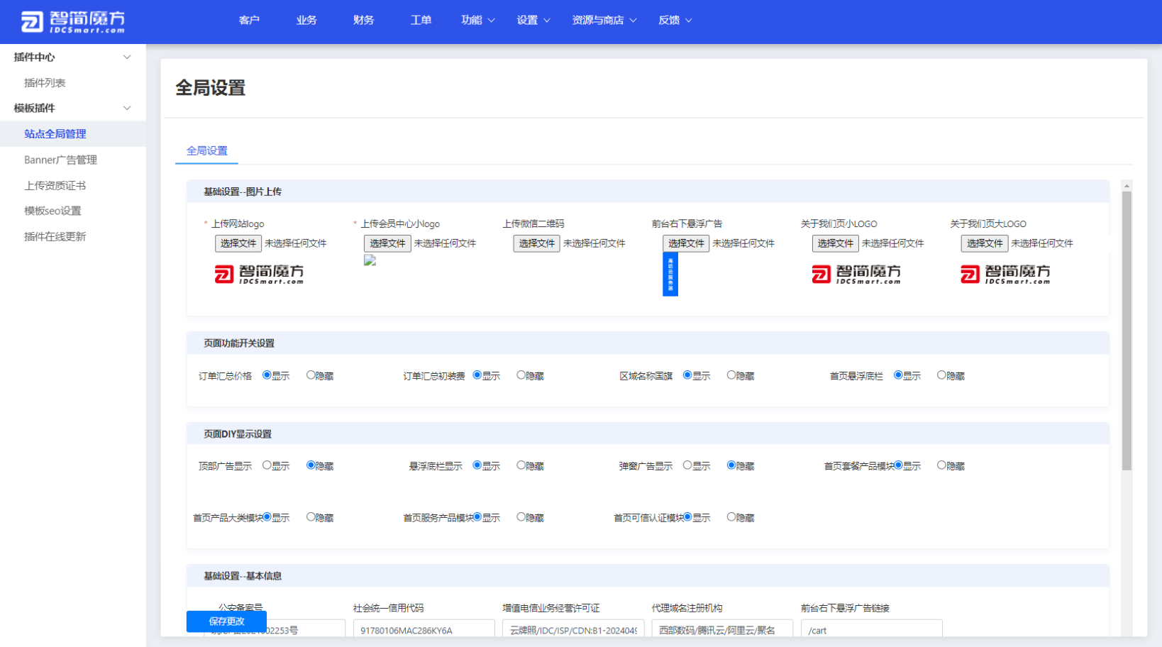Choose file for 关于我们页小LOGO

pyautogui.click(x=836, y=243)
